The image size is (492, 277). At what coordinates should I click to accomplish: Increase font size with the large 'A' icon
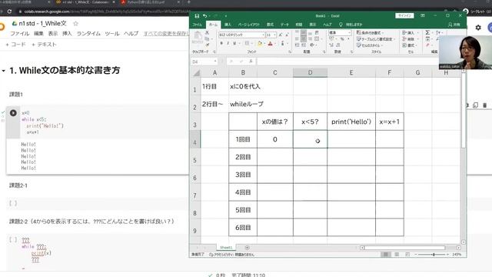(280, 35)
